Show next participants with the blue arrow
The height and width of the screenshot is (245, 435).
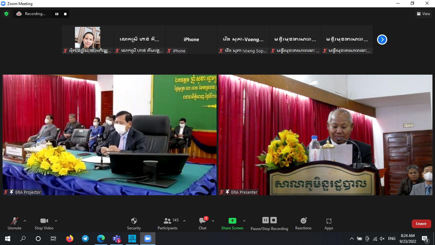pos(382,40)
